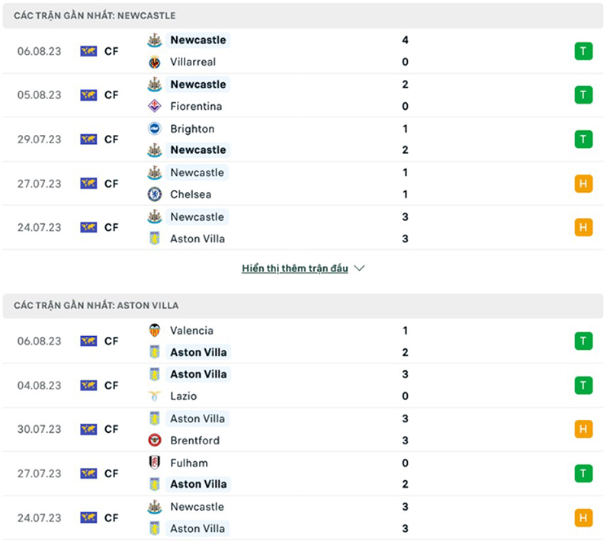This screenshot has height=548, width=610.
Task: Open the Fiorentina team name link
Action: pos(196,106)
